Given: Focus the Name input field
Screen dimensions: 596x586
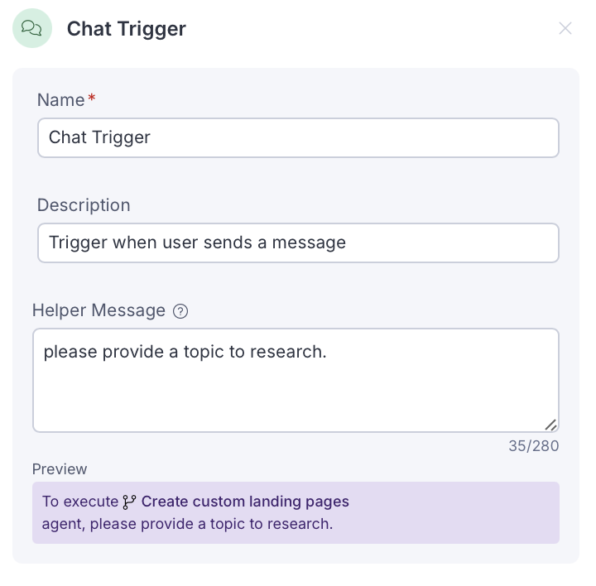Looking at the screenshot, I should point(298,137).
